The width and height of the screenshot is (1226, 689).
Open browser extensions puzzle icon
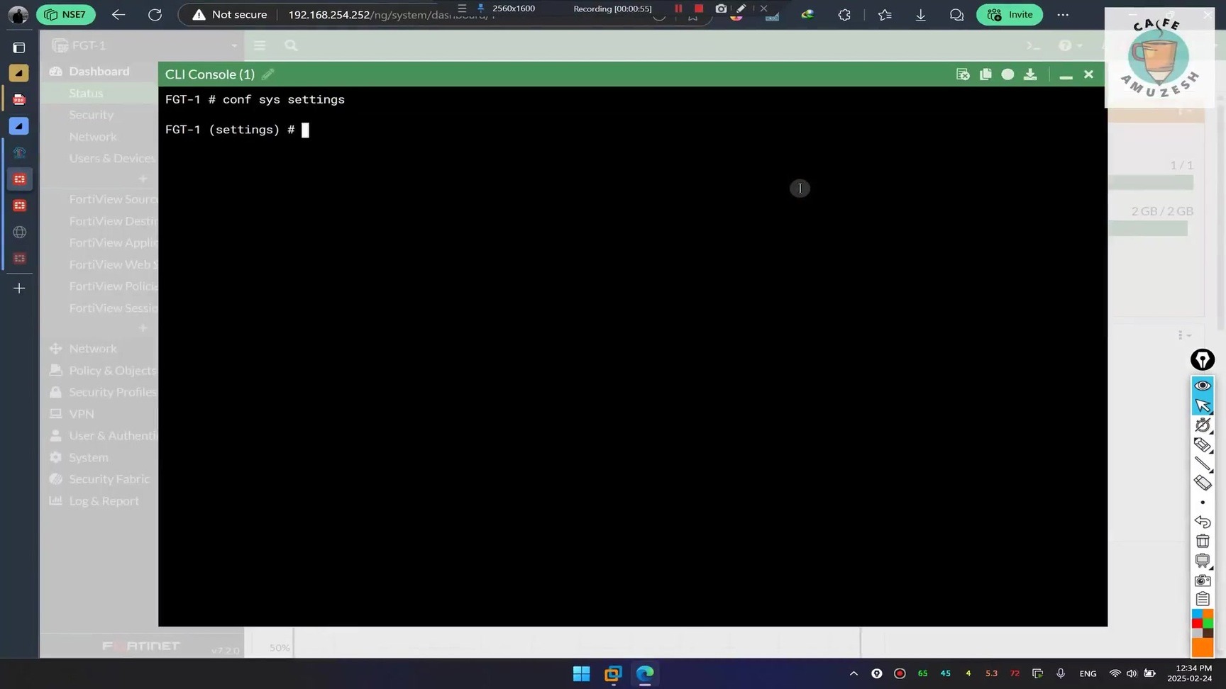pos(844,14)
